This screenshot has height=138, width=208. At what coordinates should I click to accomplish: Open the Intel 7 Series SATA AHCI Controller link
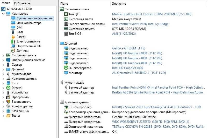pyautogui.click(x=156, y=107)
